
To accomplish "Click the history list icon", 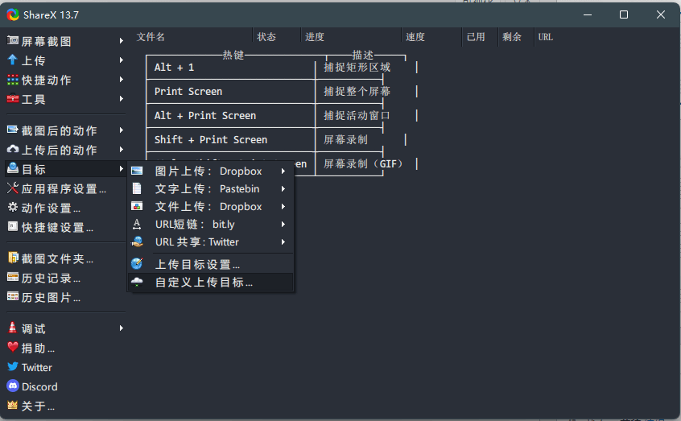I will 13,277.
